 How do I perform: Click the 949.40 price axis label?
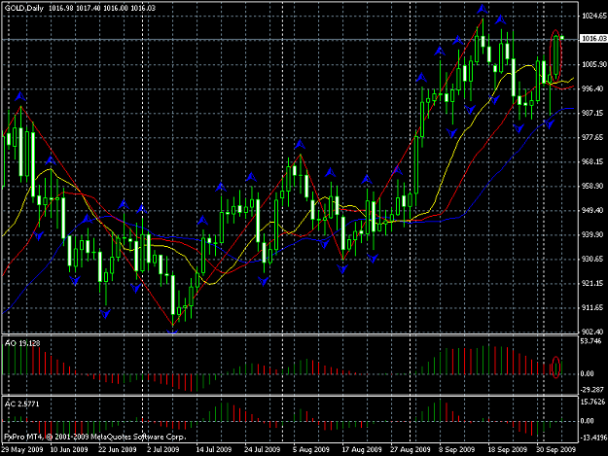(592, 210)
